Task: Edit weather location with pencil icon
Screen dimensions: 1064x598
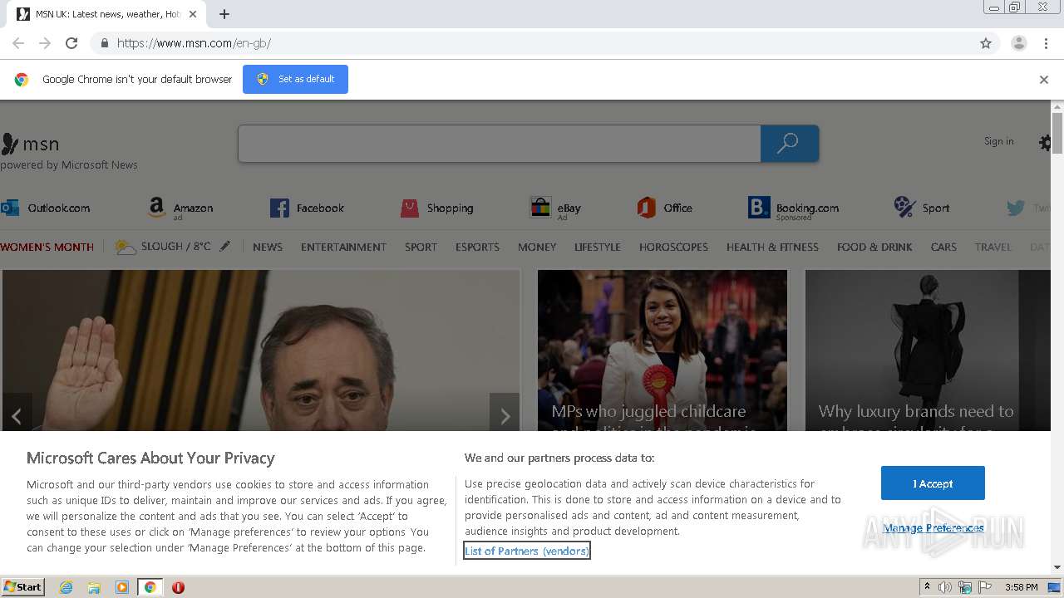Action: pos(224,247)
